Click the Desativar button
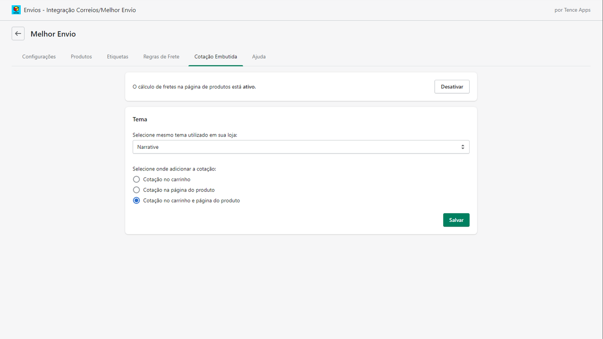This screenshot has height=339, width=603. (x=452, y=87)
